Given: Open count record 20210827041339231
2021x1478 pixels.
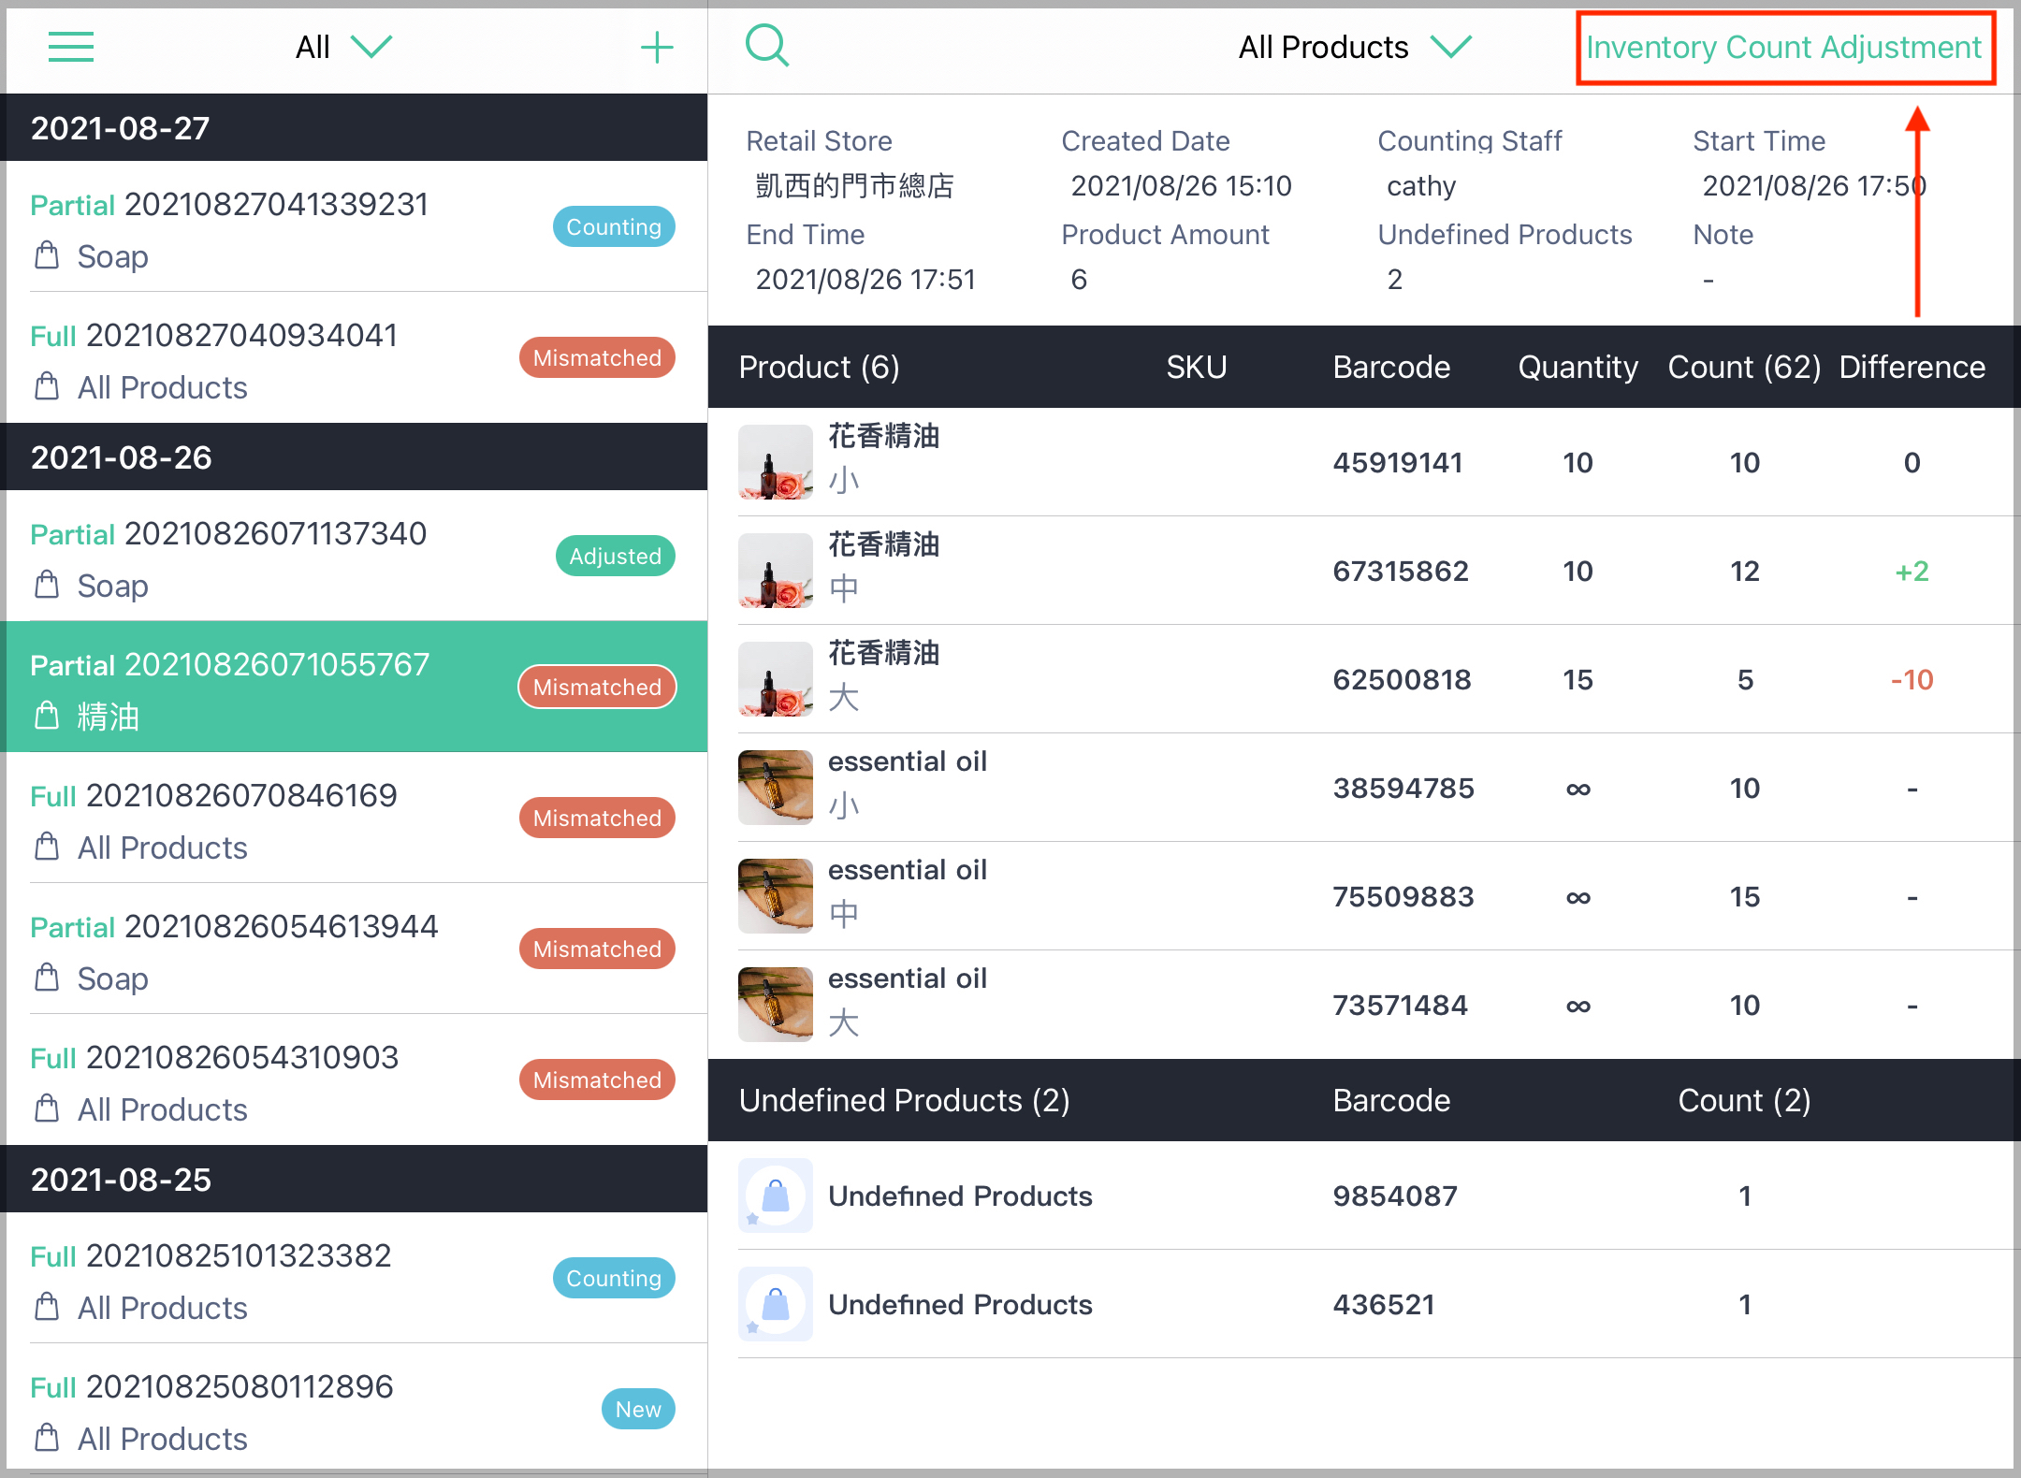Looking at the screenshot, I should coord(354,226).
